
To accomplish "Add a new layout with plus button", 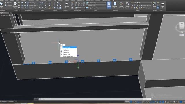I will [16, 101].
